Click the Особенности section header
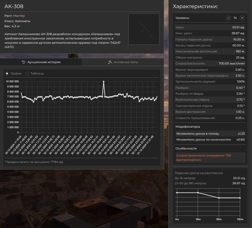 tap(186, 148)
